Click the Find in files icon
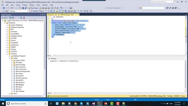Viewport: 188px width, 106px height. pos(140,8)
